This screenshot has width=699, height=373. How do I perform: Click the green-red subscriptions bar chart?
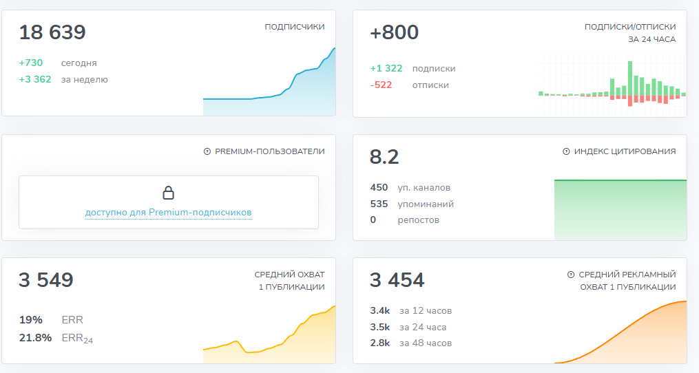tap(612, 84)
